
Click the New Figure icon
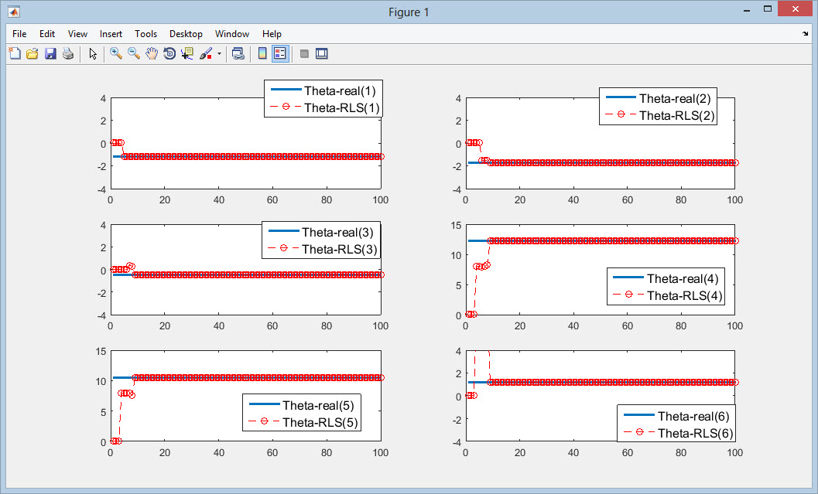15,53
